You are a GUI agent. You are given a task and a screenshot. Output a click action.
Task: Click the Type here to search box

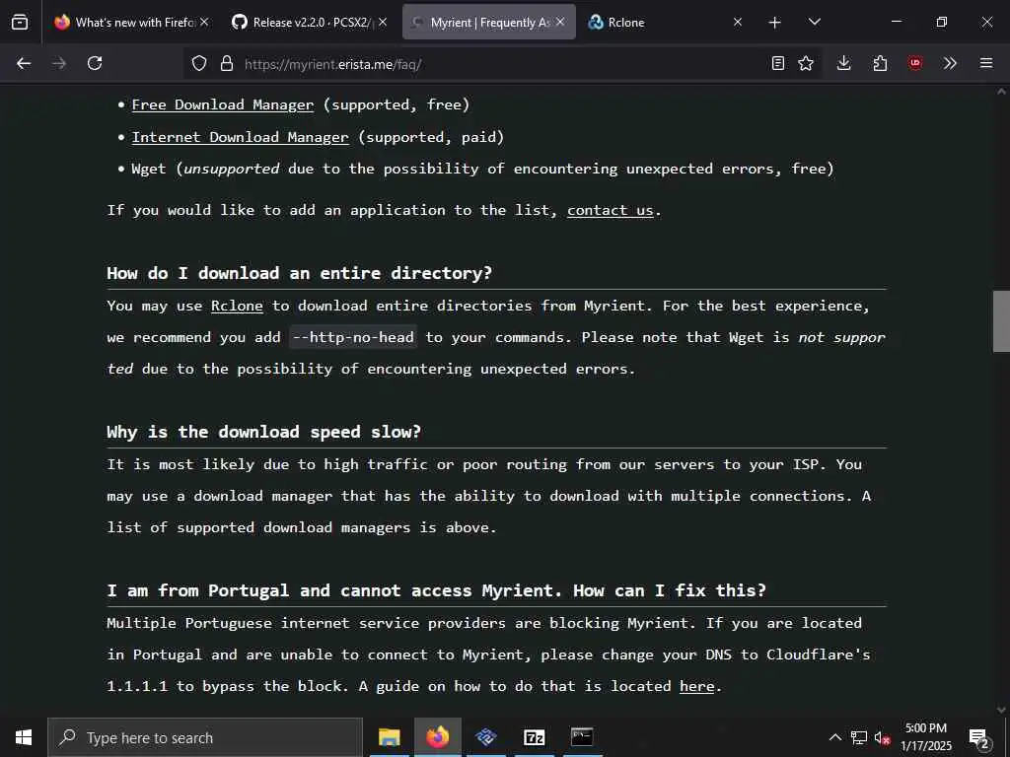[205, 737]
